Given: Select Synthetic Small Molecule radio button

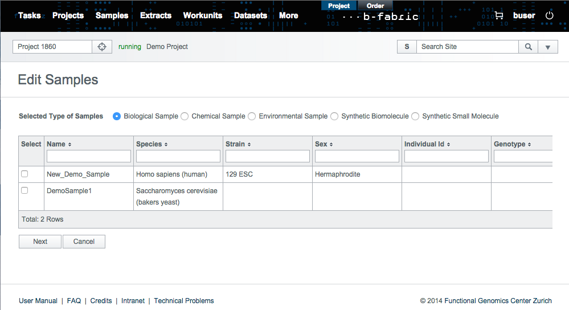Looking at the screenshot, I should (415, 116).
